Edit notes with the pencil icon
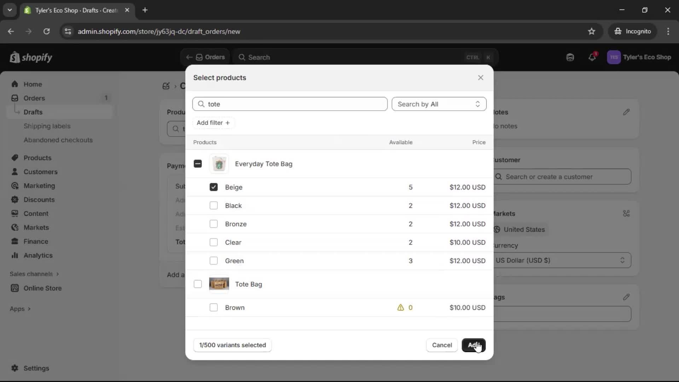The height and width of the screenshot is (382, 679). pyautogui.click(x=627, y=112)
